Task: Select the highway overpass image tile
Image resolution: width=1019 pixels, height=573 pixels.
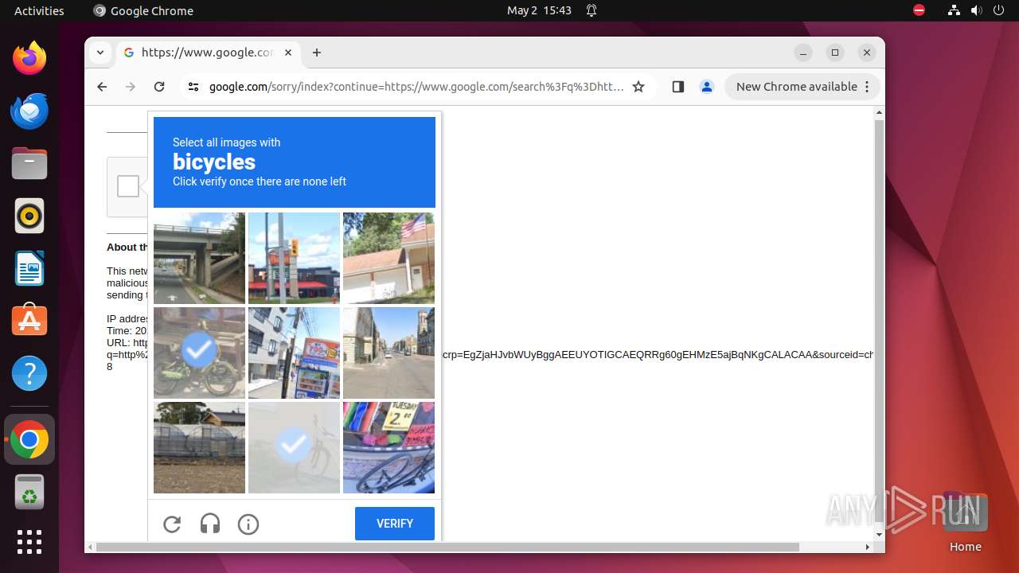Action: click(199, 258)
